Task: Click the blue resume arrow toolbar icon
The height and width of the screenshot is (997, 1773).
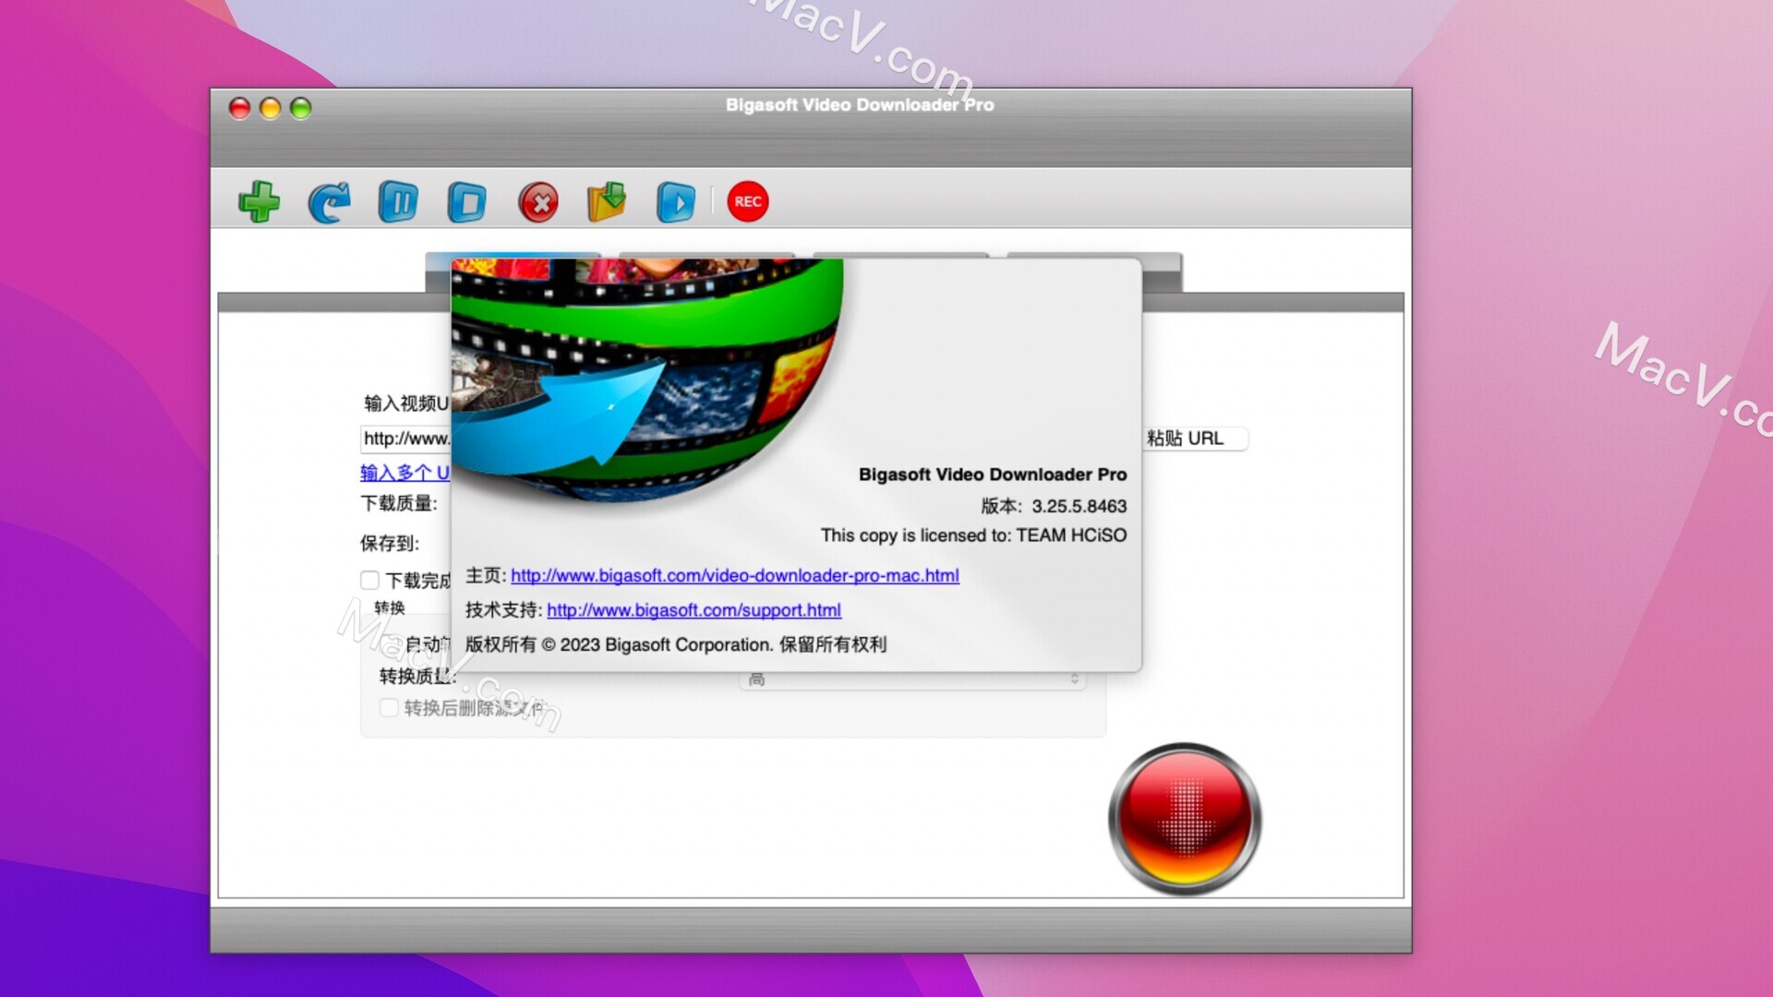Action: coord(329,202)
